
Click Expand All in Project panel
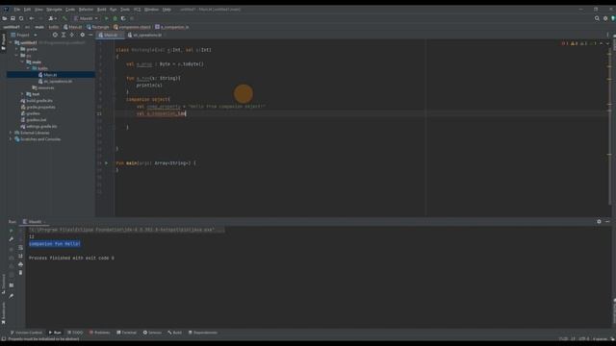(x=64, y=35)
